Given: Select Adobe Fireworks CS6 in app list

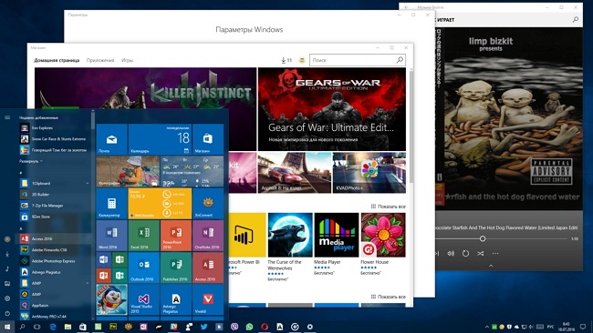Looking at the screenshot, I should (53, 249).
